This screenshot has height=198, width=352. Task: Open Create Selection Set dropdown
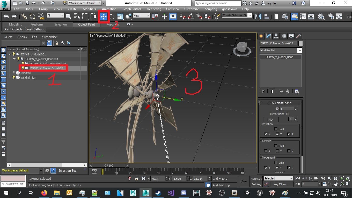[x=237, y=15]
